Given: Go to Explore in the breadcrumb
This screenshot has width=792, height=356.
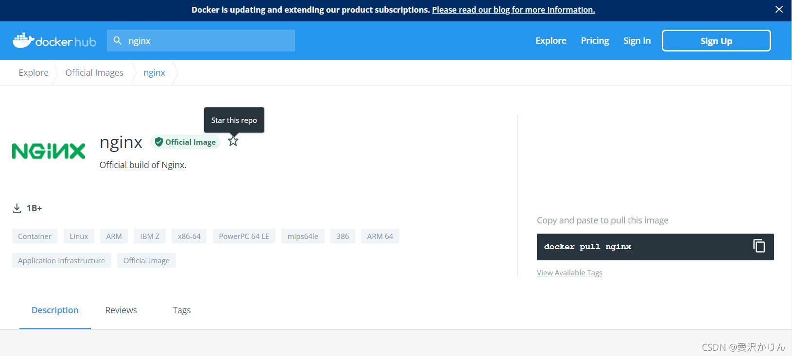Looking at the screenshot, I should (x=34, y=73).
